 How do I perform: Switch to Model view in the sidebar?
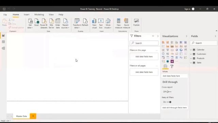[x=3, y=48]
